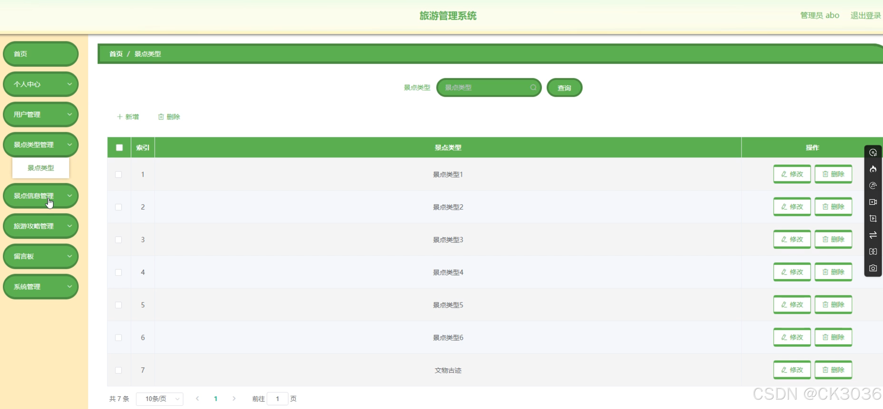This screenshot has width=883, height=409.
Task: Click the video crop icon in side toolbar
Action: (x=873, y=218)
